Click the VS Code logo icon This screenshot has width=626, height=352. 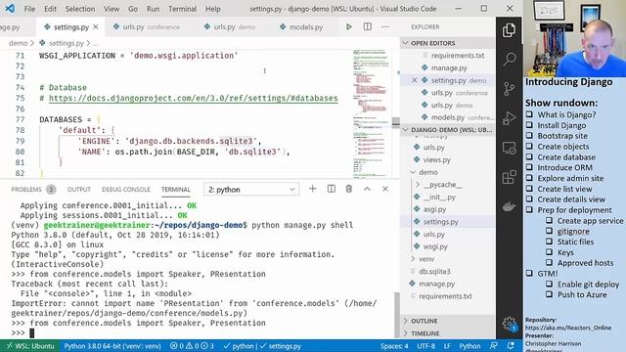[x=10, y=9]
